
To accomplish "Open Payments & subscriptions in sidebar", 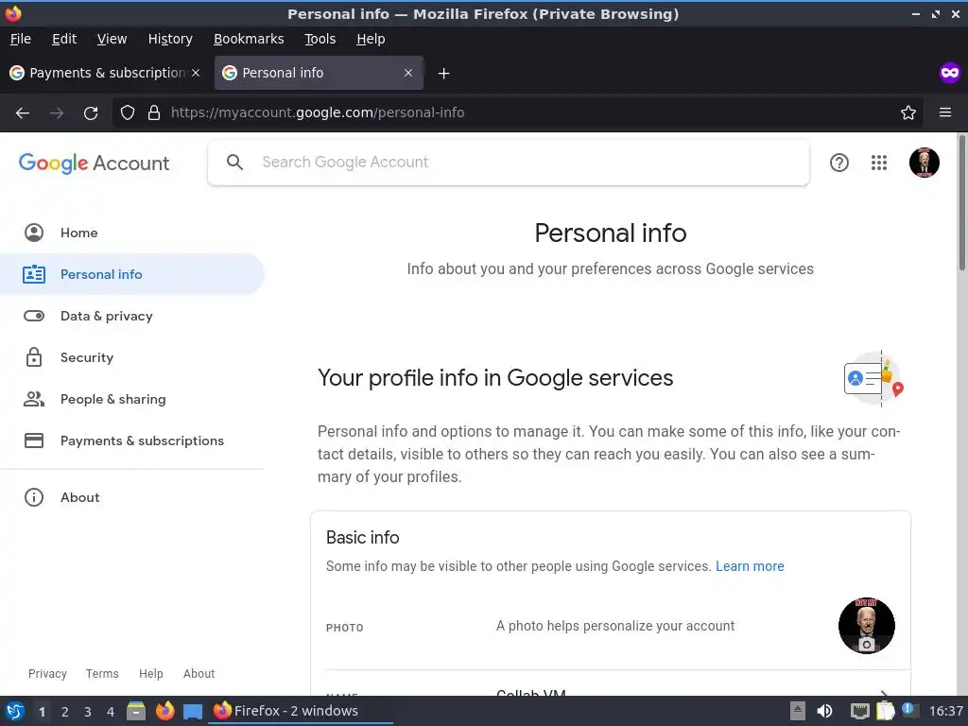I will [132, 441].
